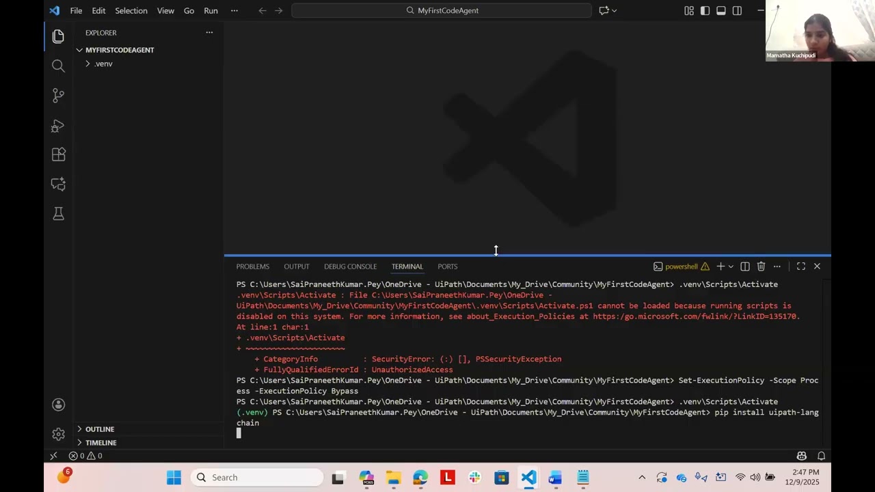Viewport: 875px width, 492px height.
Task: Open the Copilot chat dropdown arrow
Action: click(614, 10)
